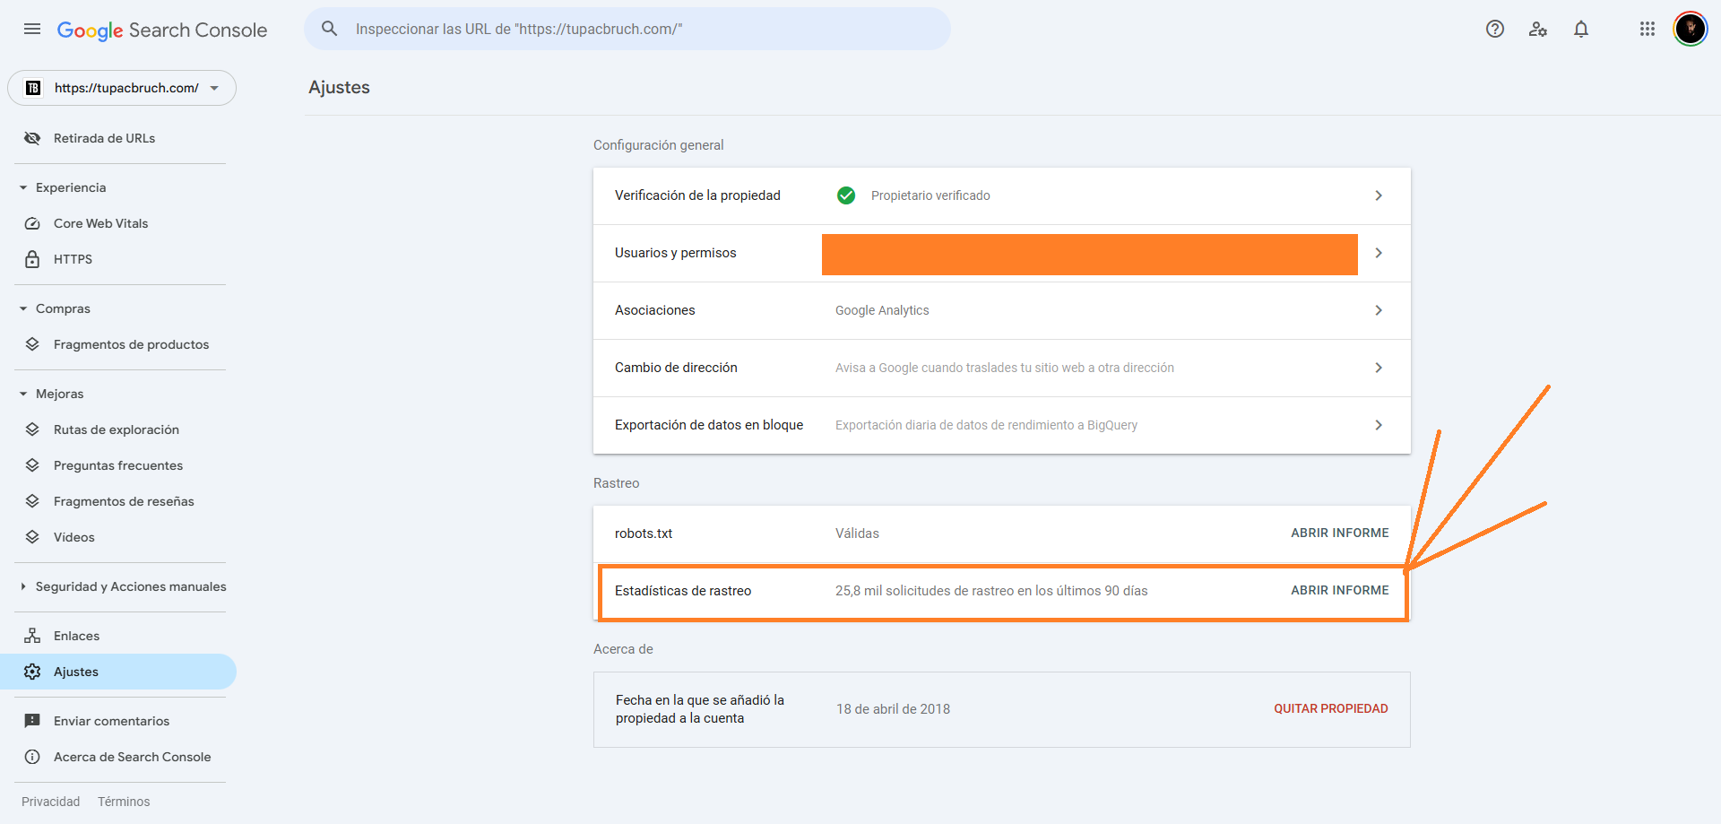Collapse the Experiencia section
This screenshot has height=824, width=1721.
point(23,187)
